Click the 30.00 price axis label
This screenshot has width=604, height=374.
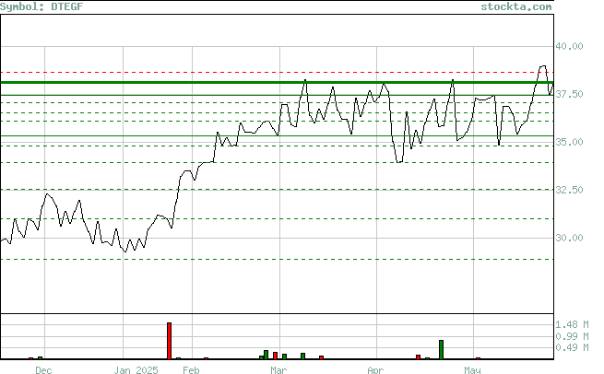[x=569, y=238]
